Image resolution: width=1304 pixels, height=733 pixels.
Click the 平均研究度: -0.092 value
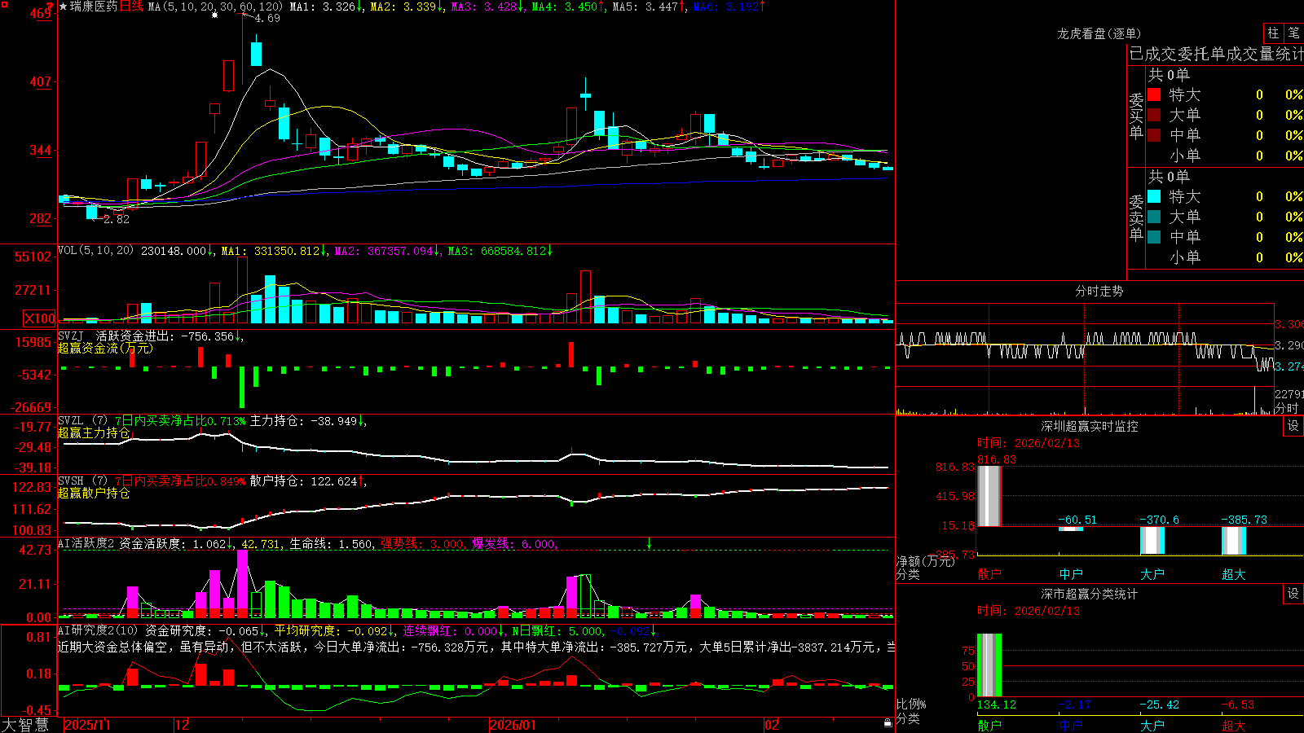click(333, 631)
